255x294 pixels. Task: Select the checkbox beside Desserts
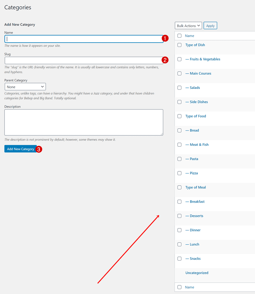coord(179,216)
